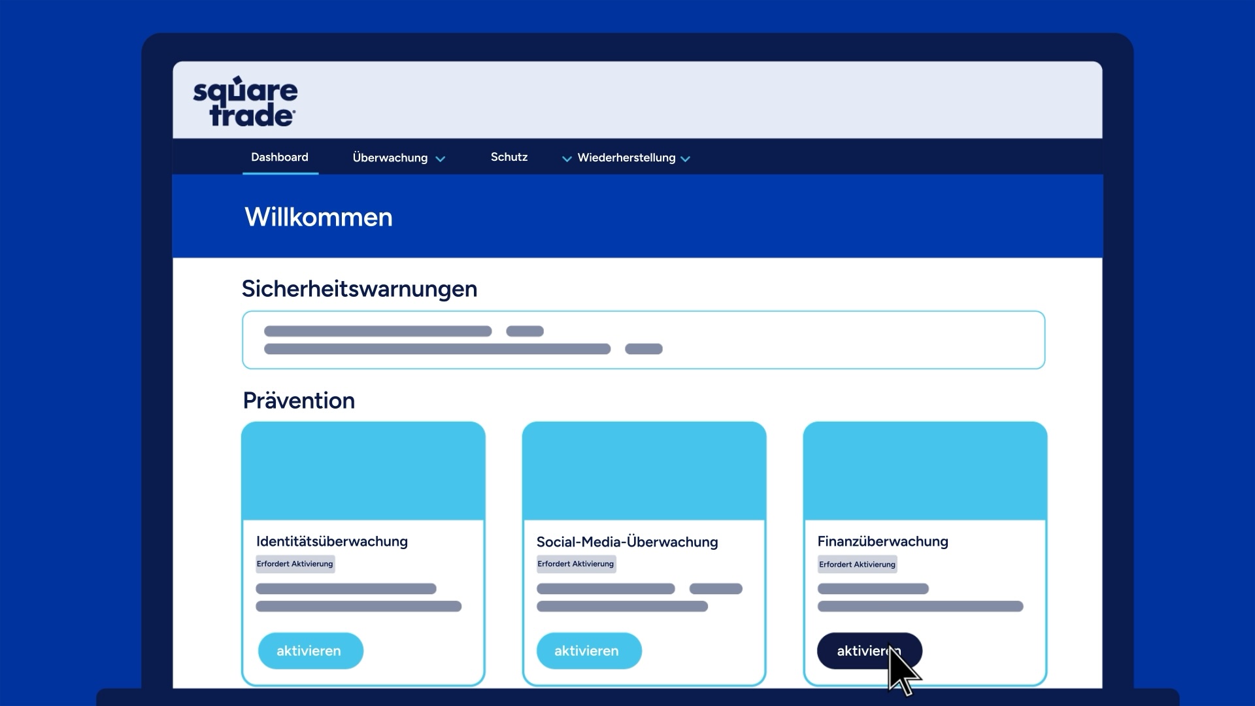Open the Dashboard tab

pyautogui.click(x=280, y=157)
